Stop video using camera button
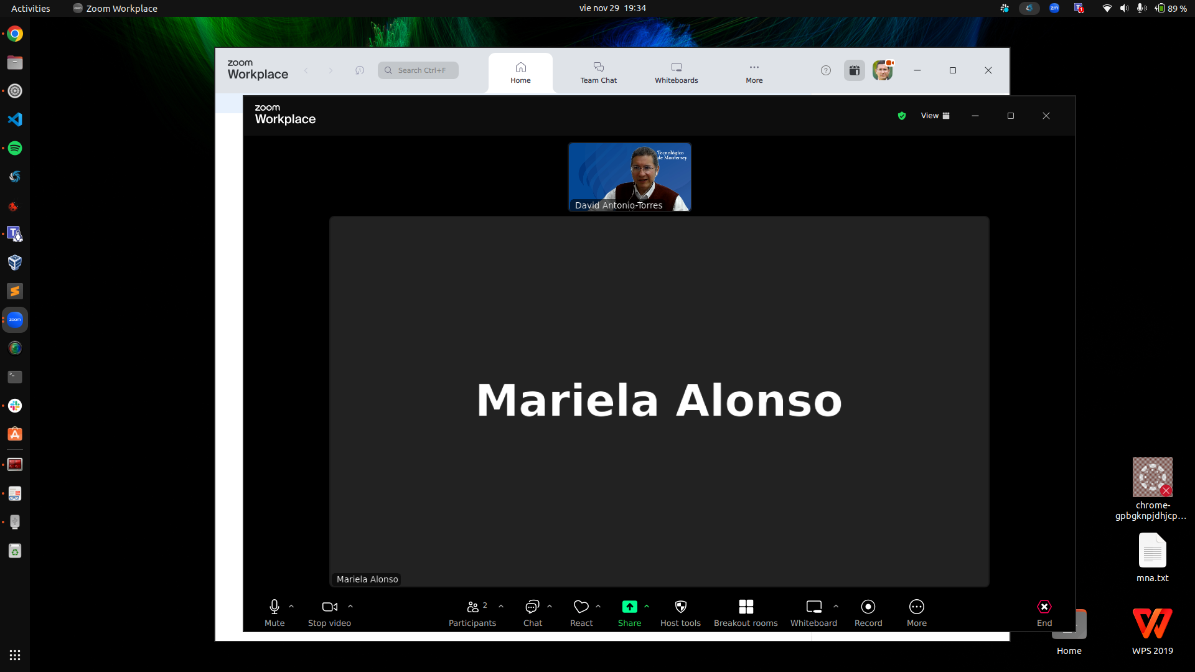The width and height of the screenshot is (1195, 672). coord(329,612)
